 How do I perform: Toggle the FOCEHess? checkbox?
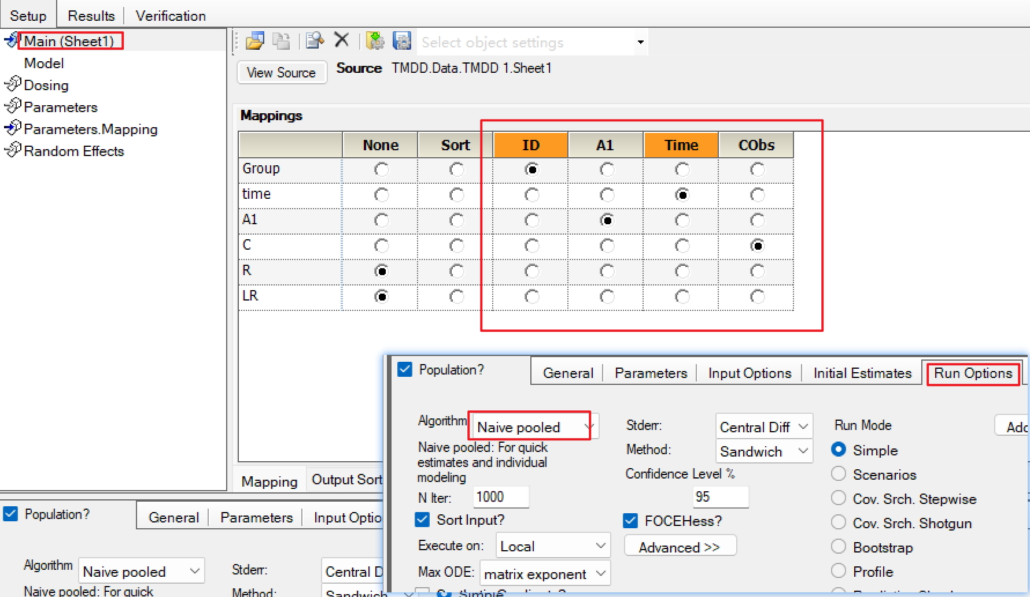click(x=630, y=521)
